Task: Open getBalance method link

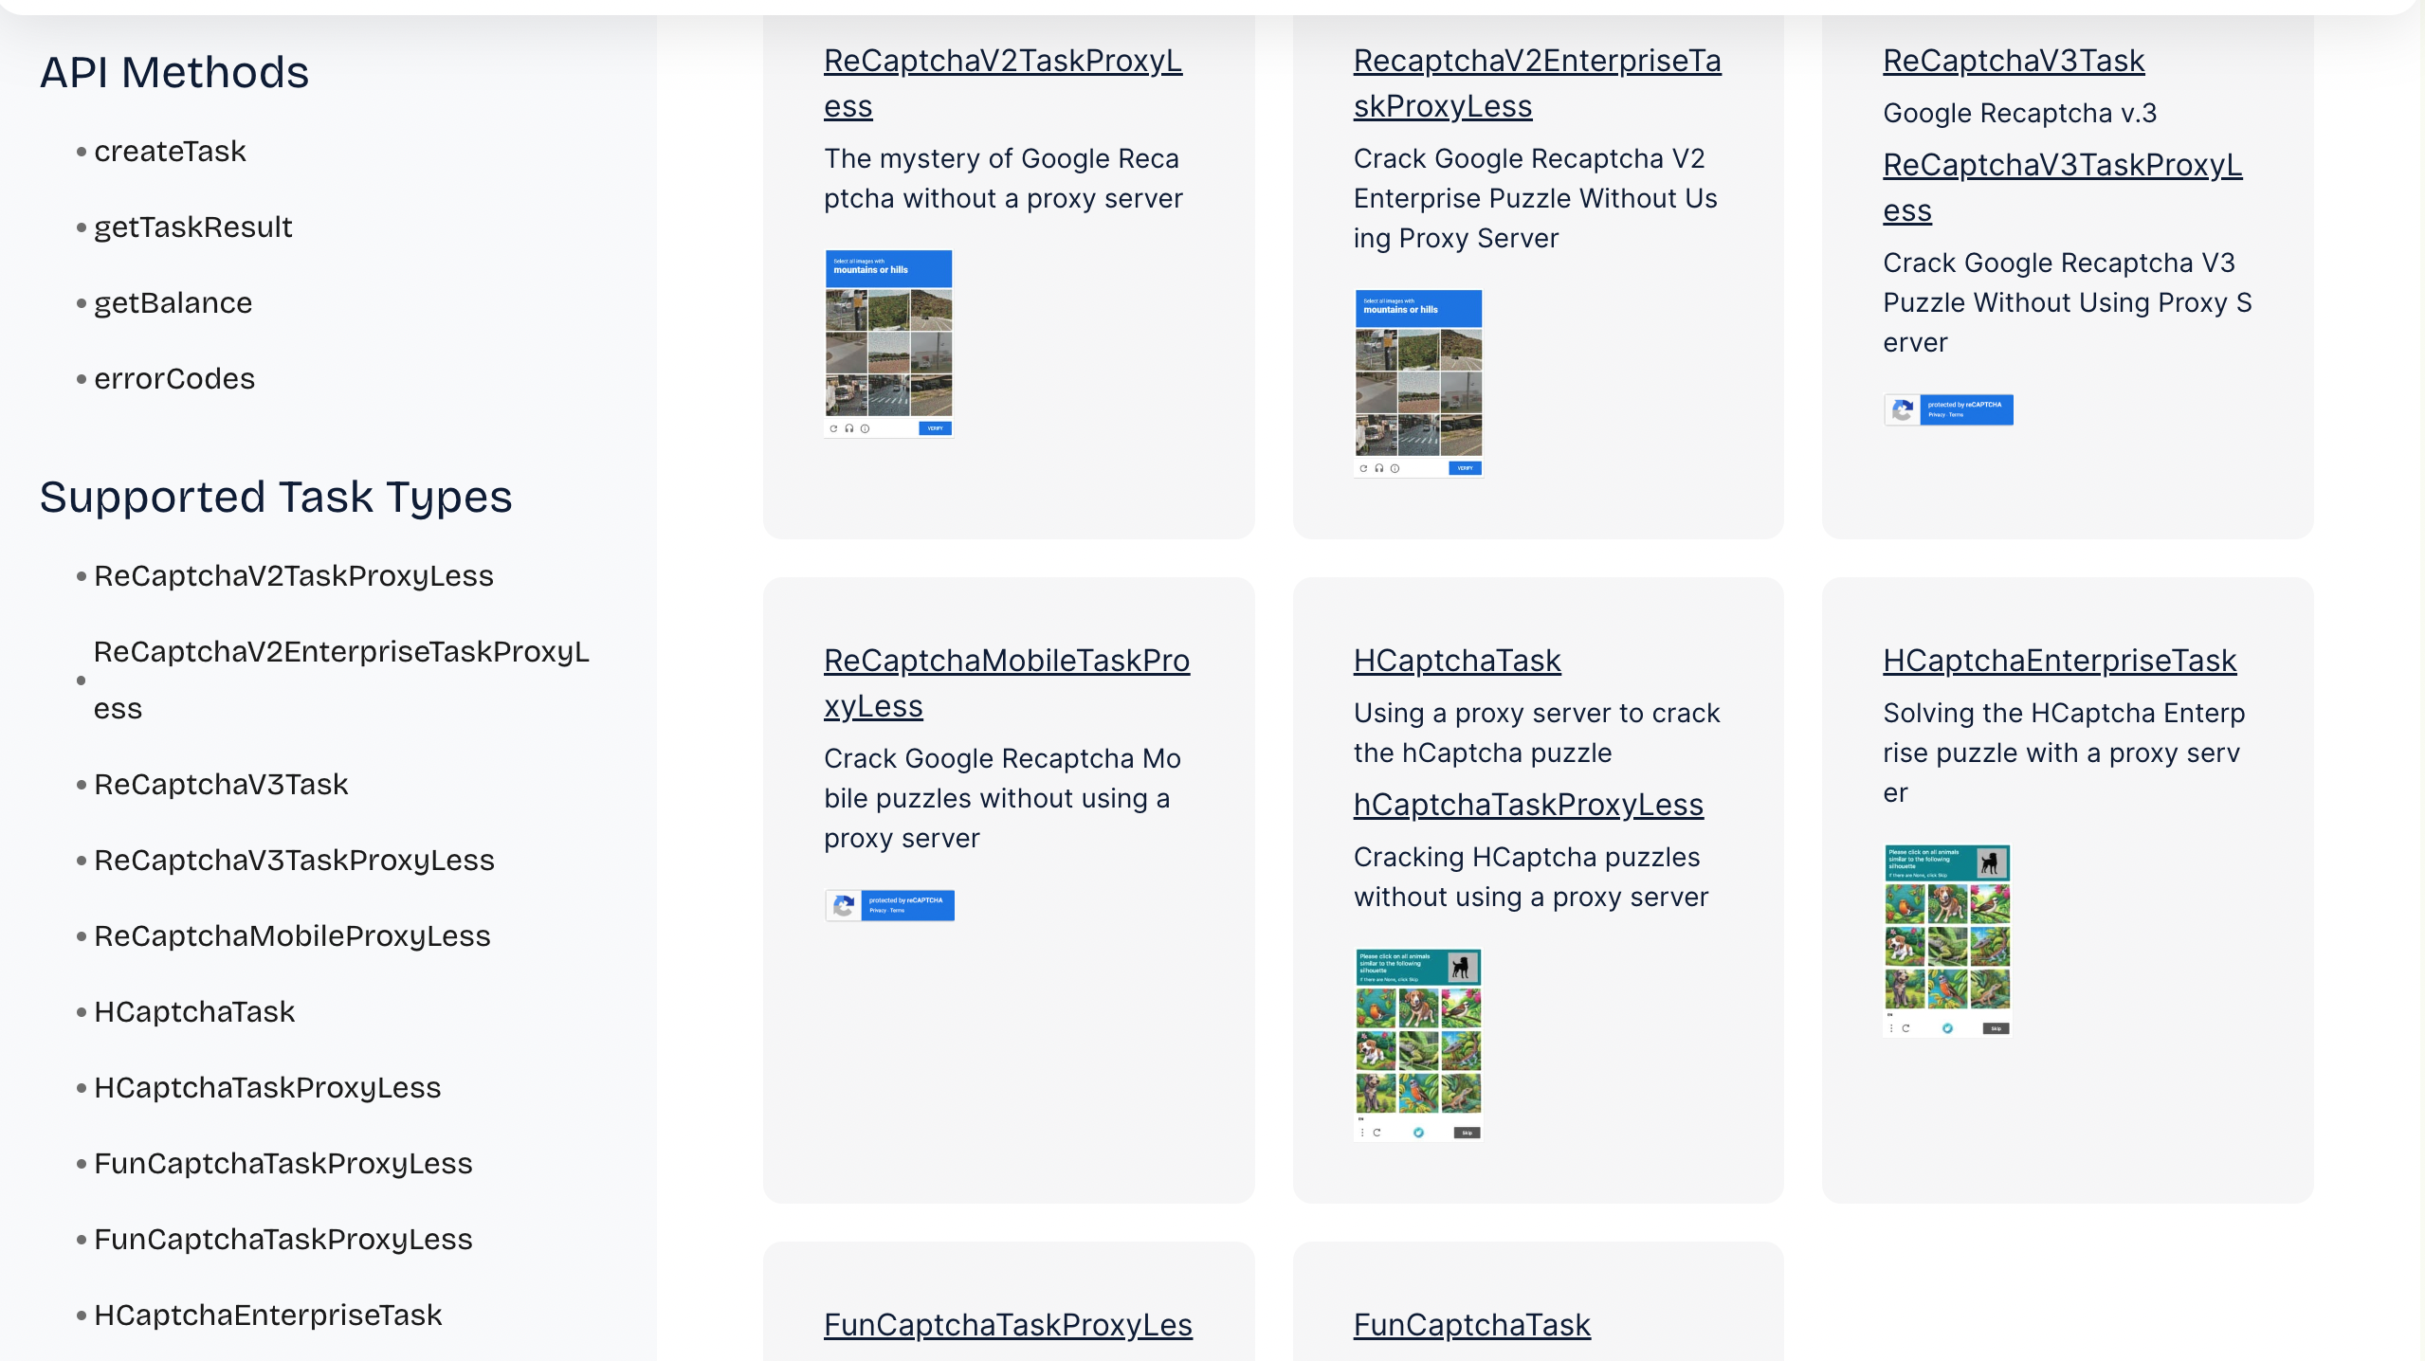Action: 173,303
